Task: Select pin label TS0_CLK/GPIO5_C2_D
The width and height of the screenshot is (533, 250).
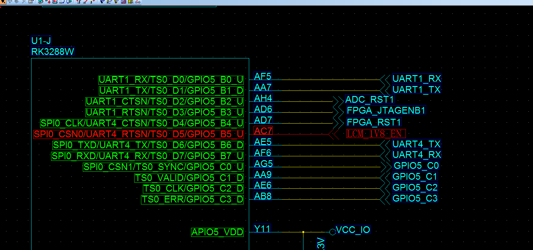Action: pos(193,189)
